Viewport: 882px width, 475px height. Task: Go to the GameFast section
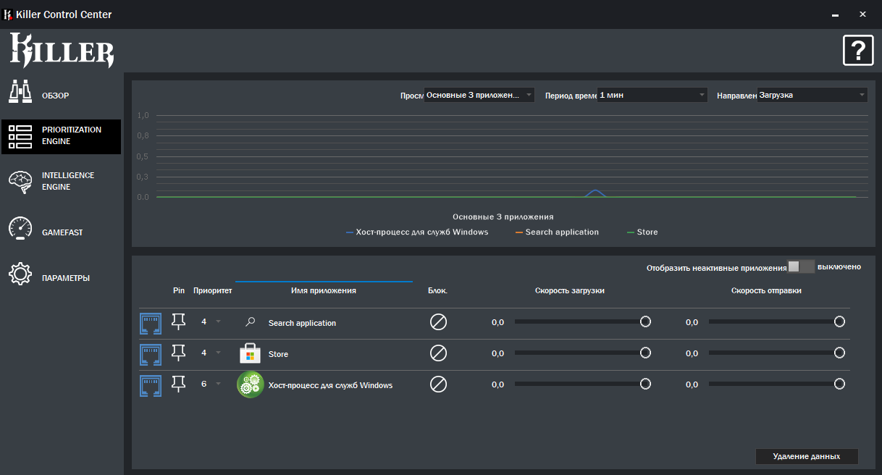[x=61, y=228]
